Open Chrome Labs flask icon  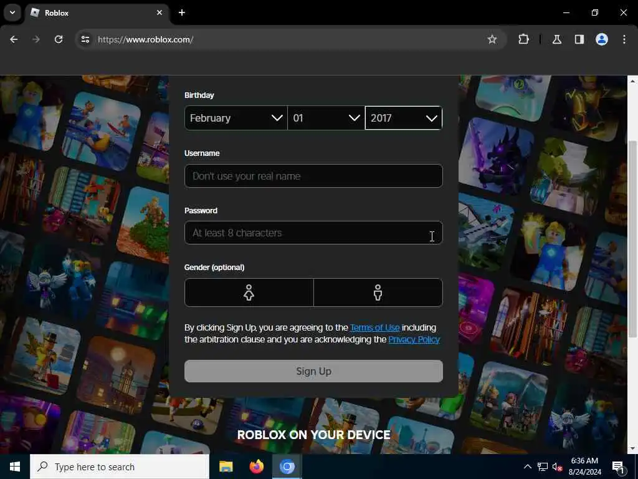point(557,39)
